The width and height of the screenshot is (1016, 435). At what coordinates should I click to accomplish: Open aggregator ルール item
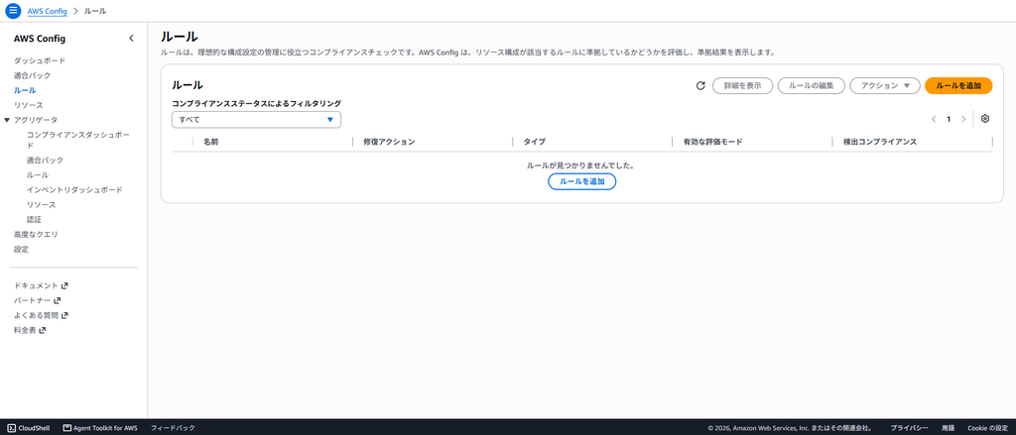point(38,175)
